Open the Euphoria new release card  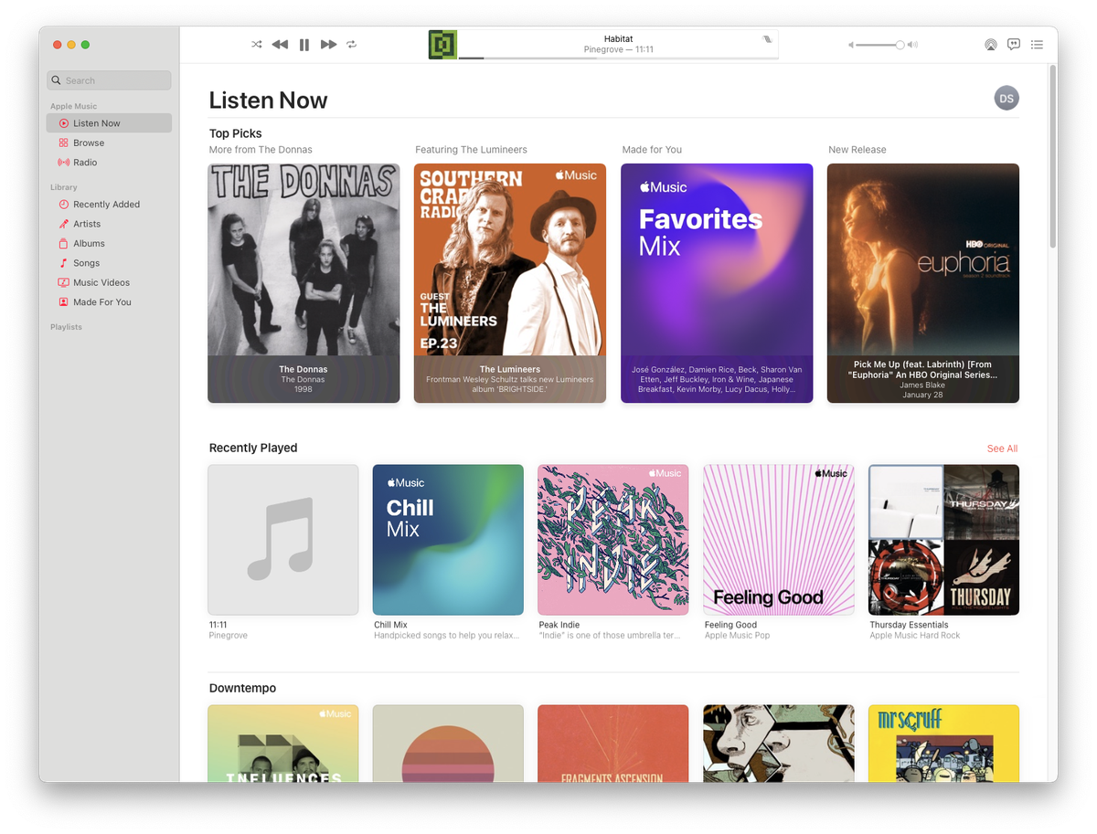pos(923,283)
